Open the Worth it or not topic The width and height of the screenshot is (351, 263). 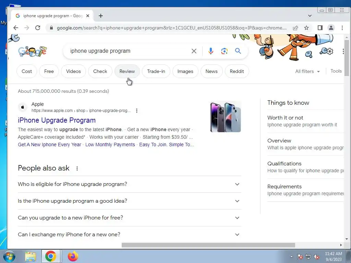pyautogui.click(x=305, y=121)
